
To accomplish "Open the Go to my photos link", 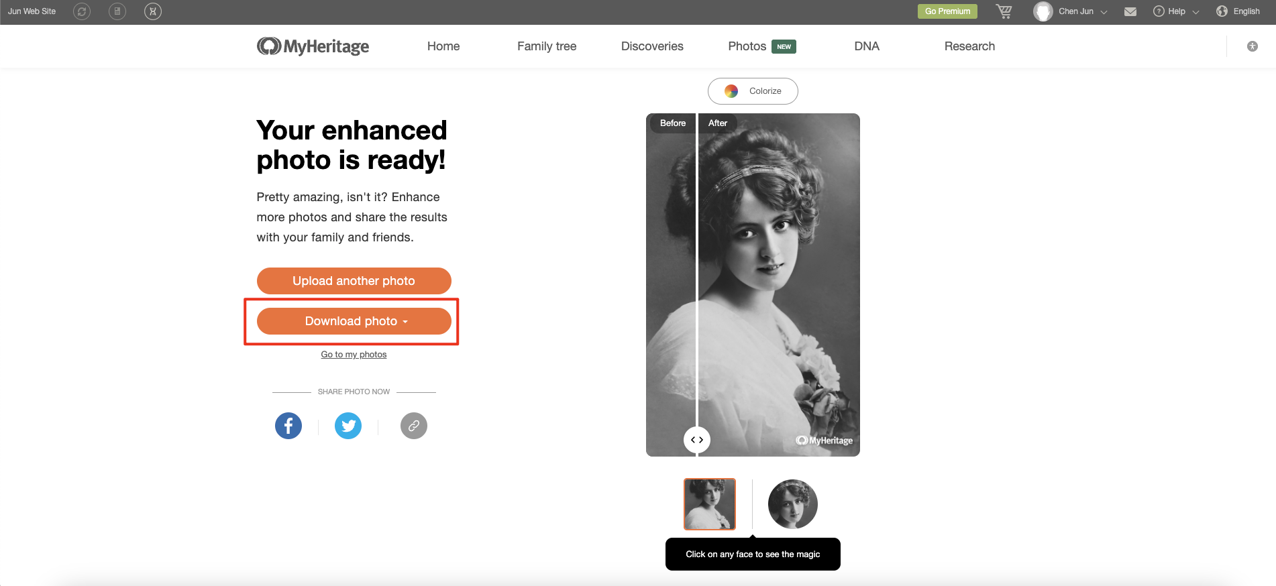I will [x=354, y=354].
